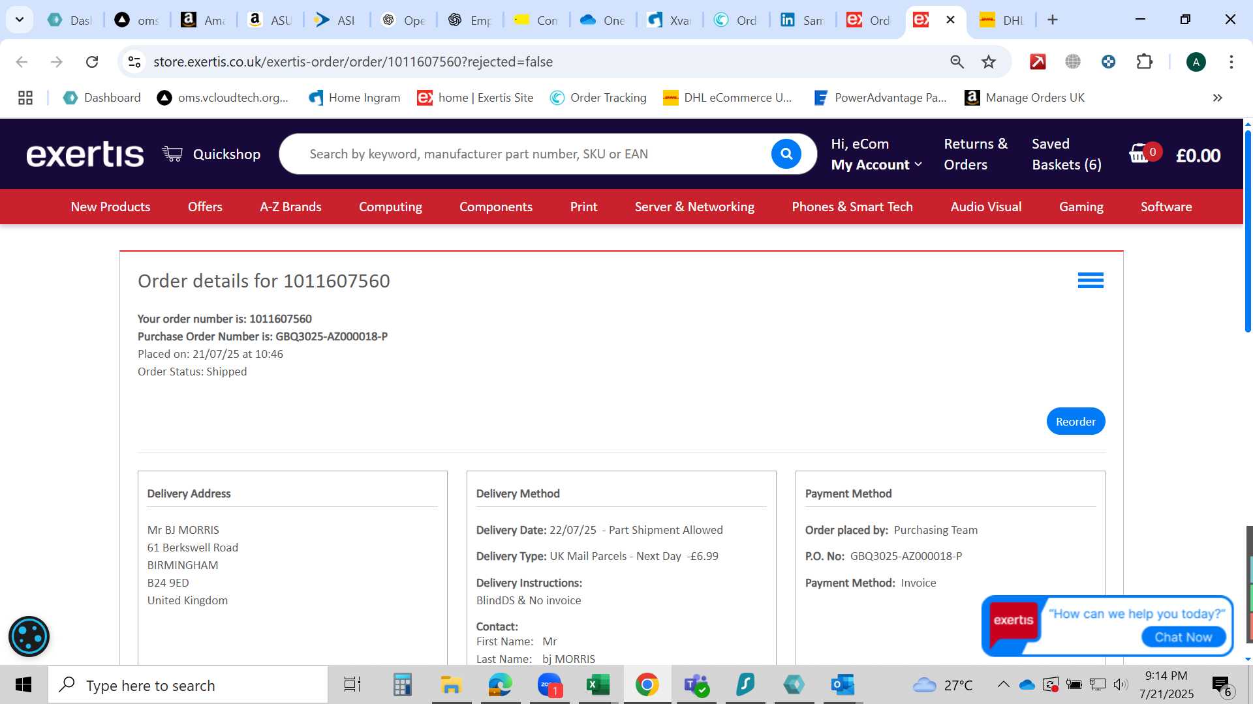Open the Order Tracking bookmark
This screenshot has width=1253, height=704.
(x=598, y=98)
